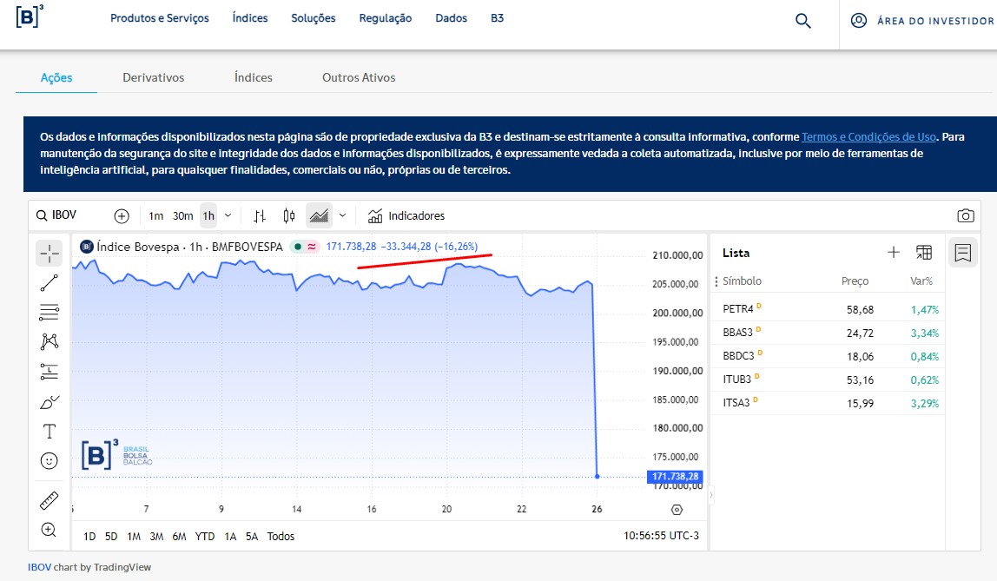The height and width of the screenshot is (581, 997).
Task: Select the BBDC3 row in the watchlist
Action: tap(828, 357)
